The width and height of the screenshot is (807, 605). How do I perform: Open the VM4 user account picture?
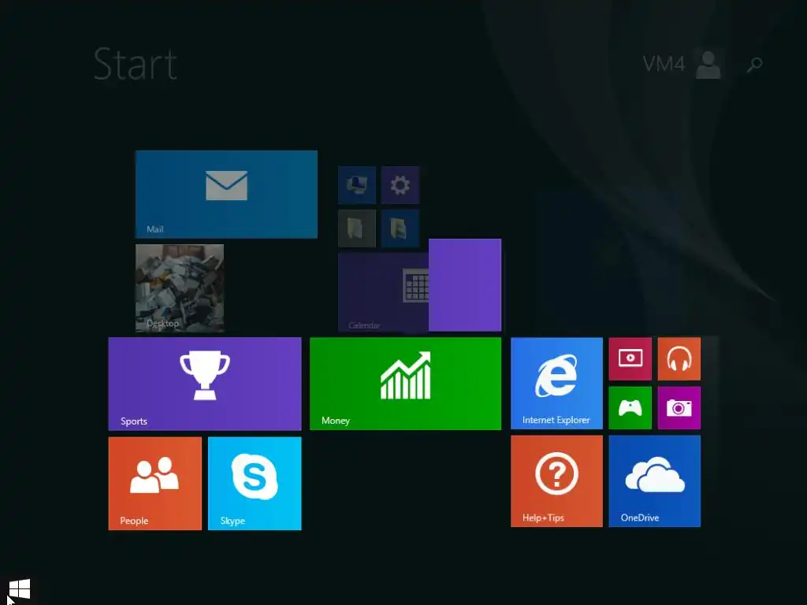coord(708,65)
